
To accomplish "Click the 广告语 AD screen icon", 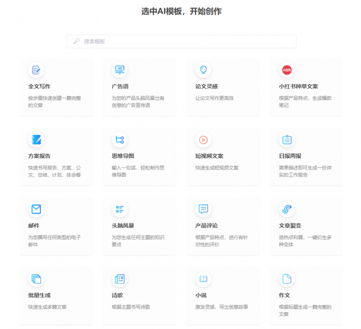I will pyautogui.click(x=120, y=70).
